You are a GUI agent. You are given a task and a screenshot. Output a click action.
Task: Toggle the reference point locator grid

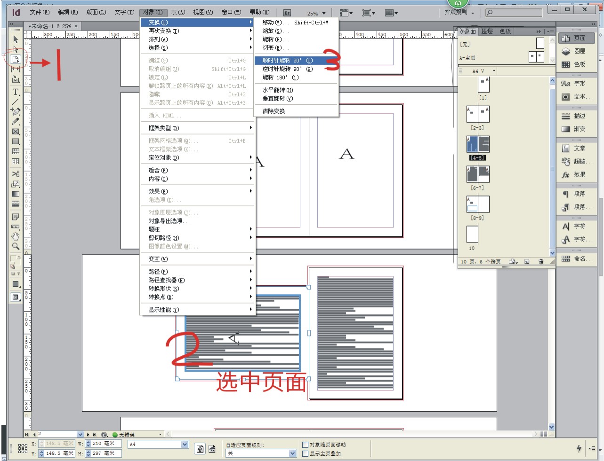[x=23, y=448]
